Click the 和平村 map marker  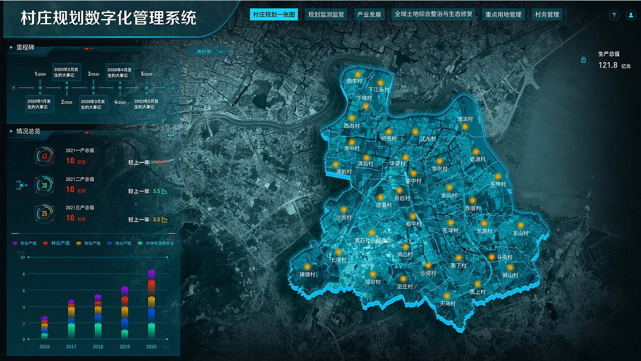tap(413, 216)
